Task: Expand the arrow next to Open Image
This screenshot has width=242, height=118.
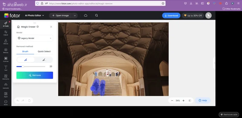Action: pyautogui.click(x=75, y=15)
